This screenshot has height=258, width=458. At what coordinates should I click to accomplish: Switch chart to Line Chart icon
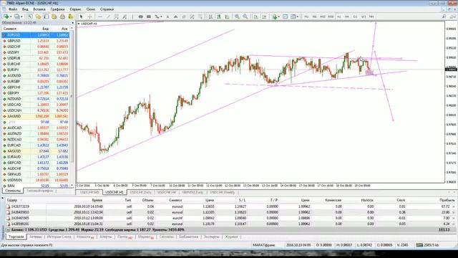(227, 16)
